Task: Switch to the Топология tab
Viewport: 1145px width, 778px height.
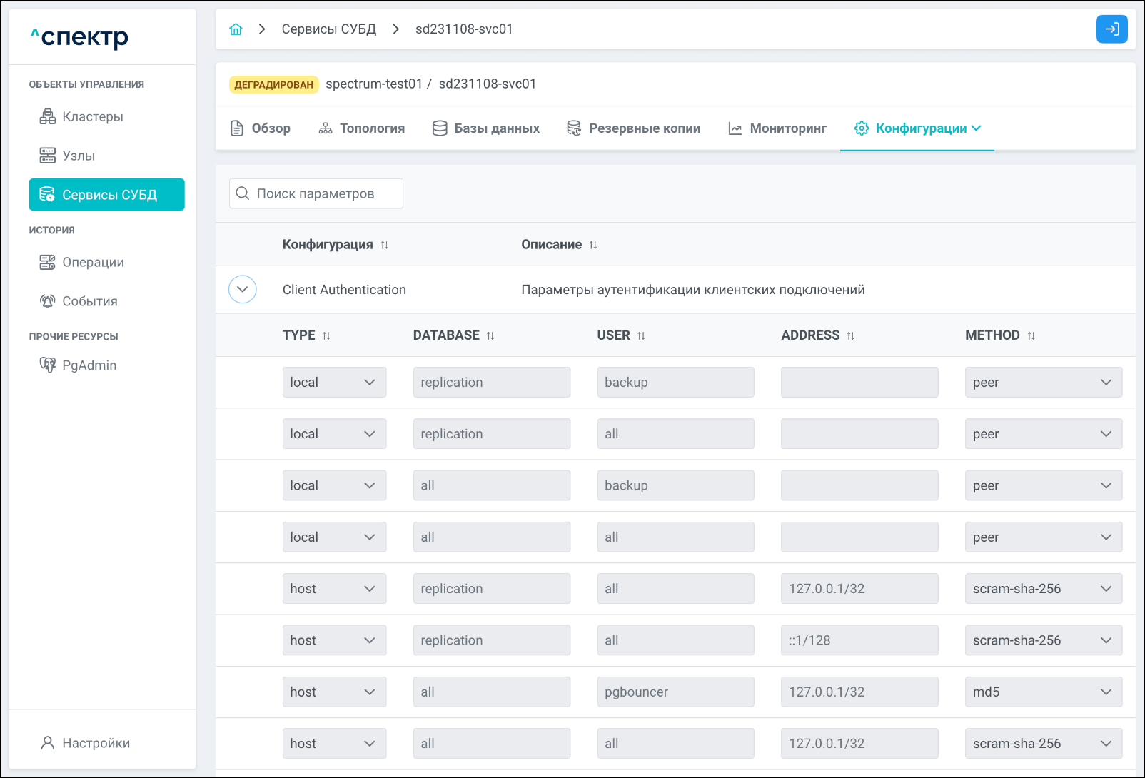Action: (x=362, y=128)
